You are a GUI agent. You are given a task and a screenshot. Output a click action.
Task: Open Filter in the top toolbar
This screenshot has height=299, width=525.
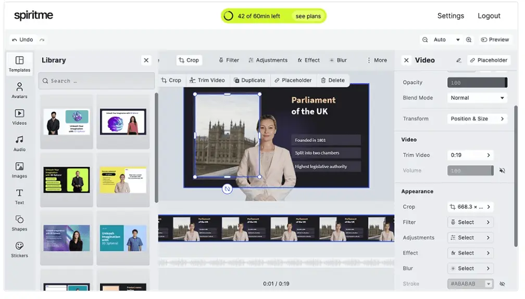click(229, 60)
